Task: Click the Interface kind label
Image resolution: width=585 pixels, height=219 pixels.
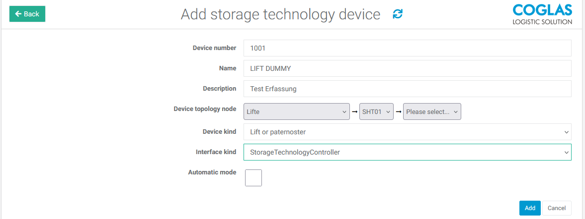Action: [216, 152]
